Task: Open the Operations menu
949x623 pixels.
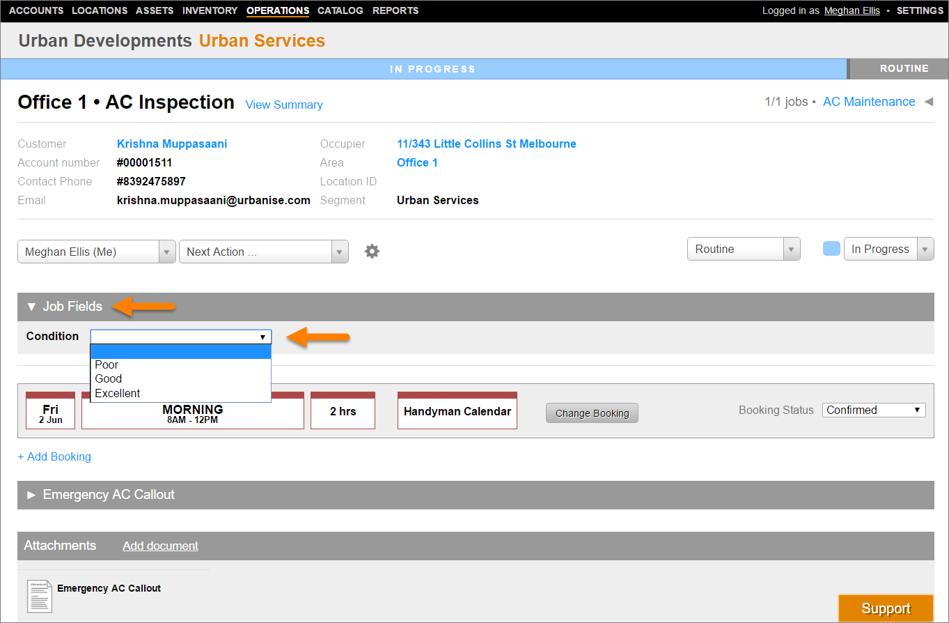Action: 278,10
